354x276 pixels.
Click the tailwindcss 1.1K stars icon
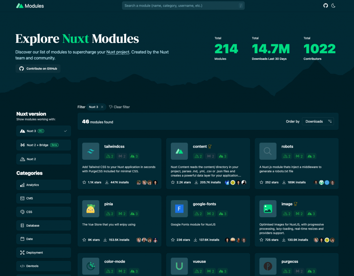[x=84, y=182]
